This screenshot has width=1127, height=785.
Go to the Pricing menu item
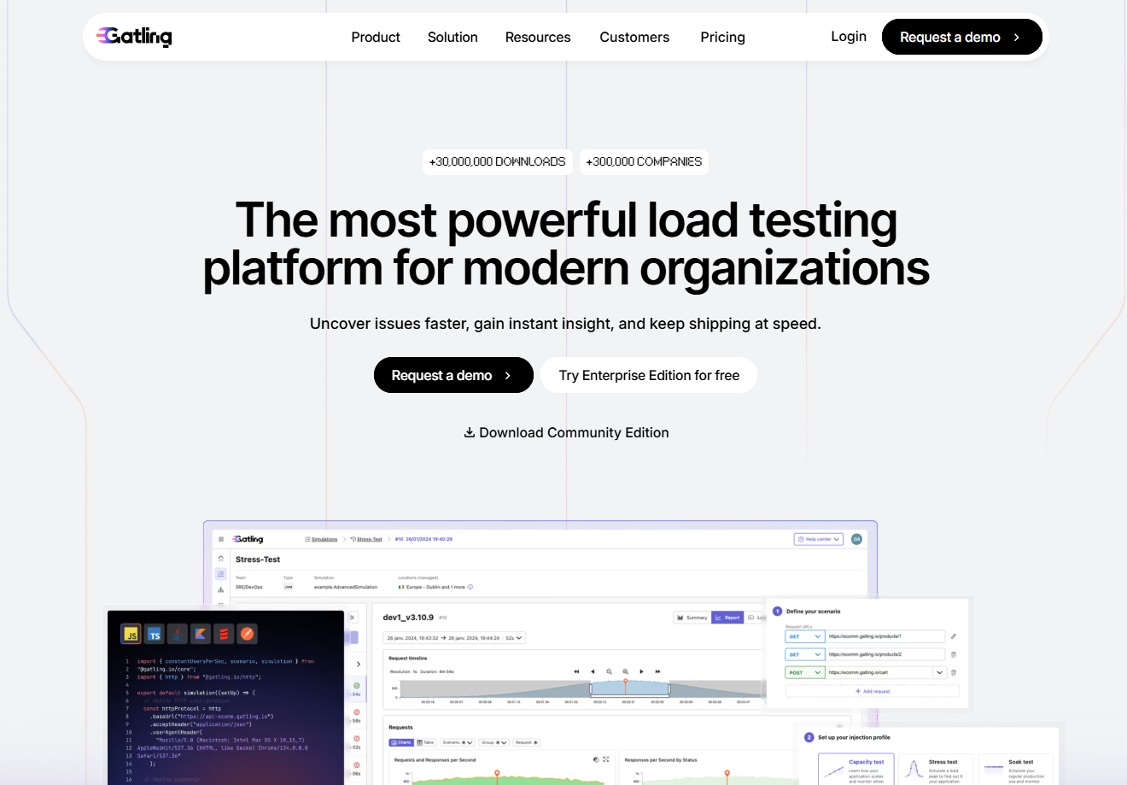[722, 38]
